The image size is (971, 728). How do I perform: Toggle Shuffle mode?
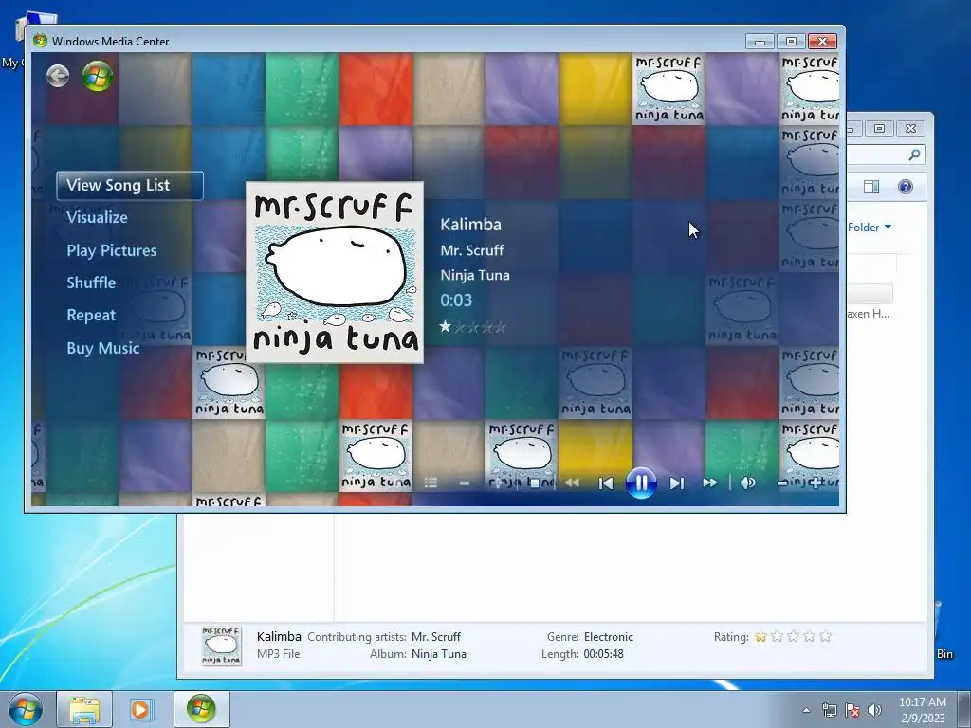[91, 282]
